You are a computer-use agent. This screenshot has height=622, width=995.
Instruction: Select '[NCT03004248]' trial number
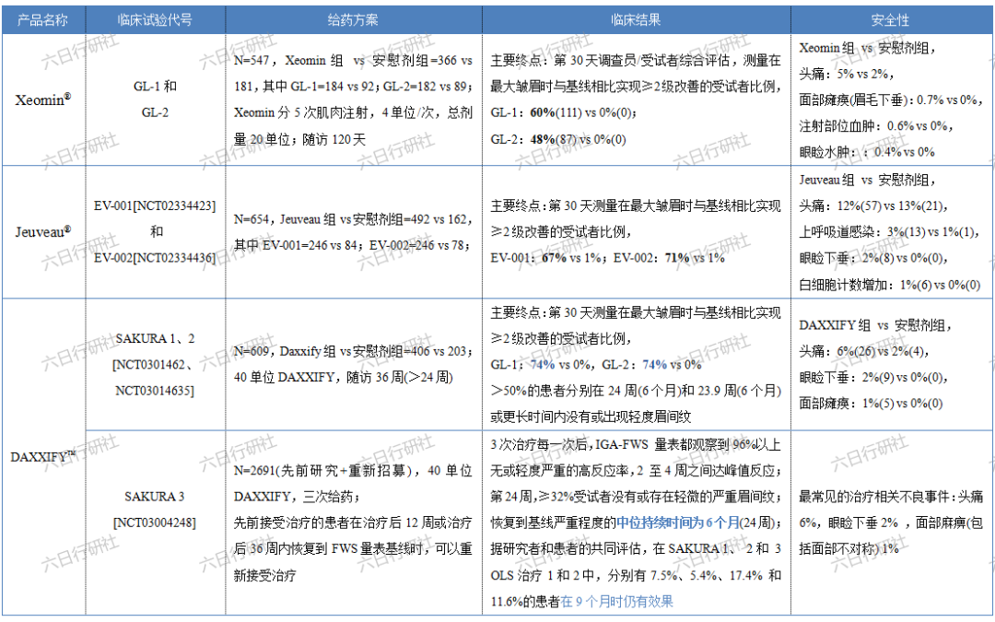(155, 522)
